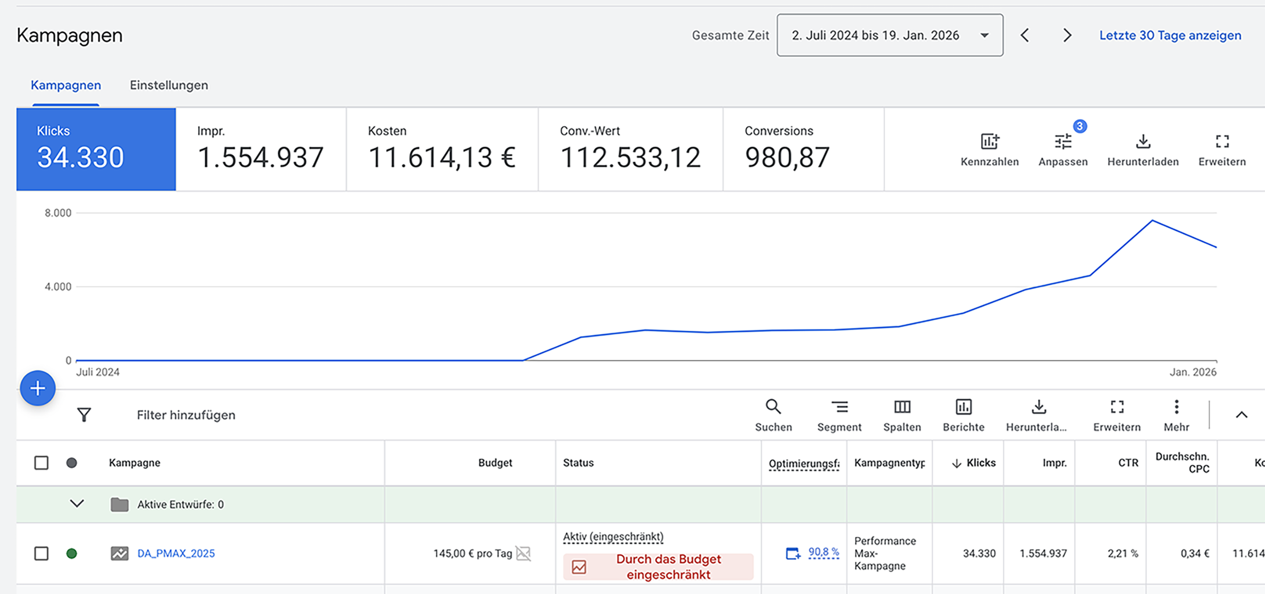
Task: Click the Kennzahlen chart icon
Action: pyautogui.click(x=989, y=142)
